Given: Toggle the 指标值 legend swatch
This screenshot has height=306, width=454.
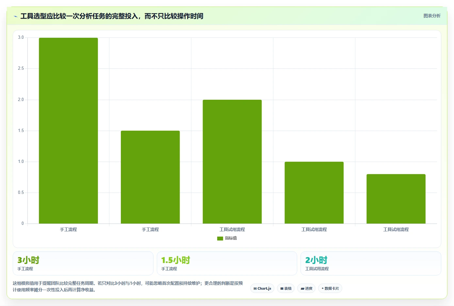Looking at the screenshot, I should pos(220,238).
